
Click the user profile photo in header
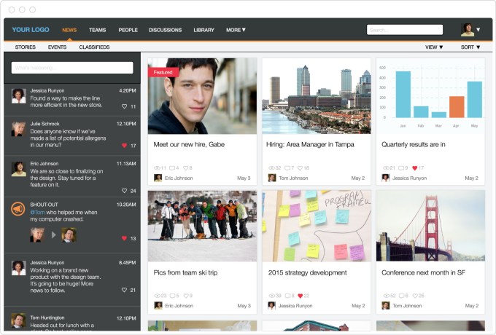coord(468,30)
